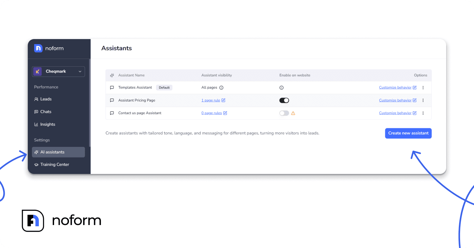Enable the toggle for Contact us page Assistant
The height and width of the screenshot is (248, 474).
click(x=284, y=113)
